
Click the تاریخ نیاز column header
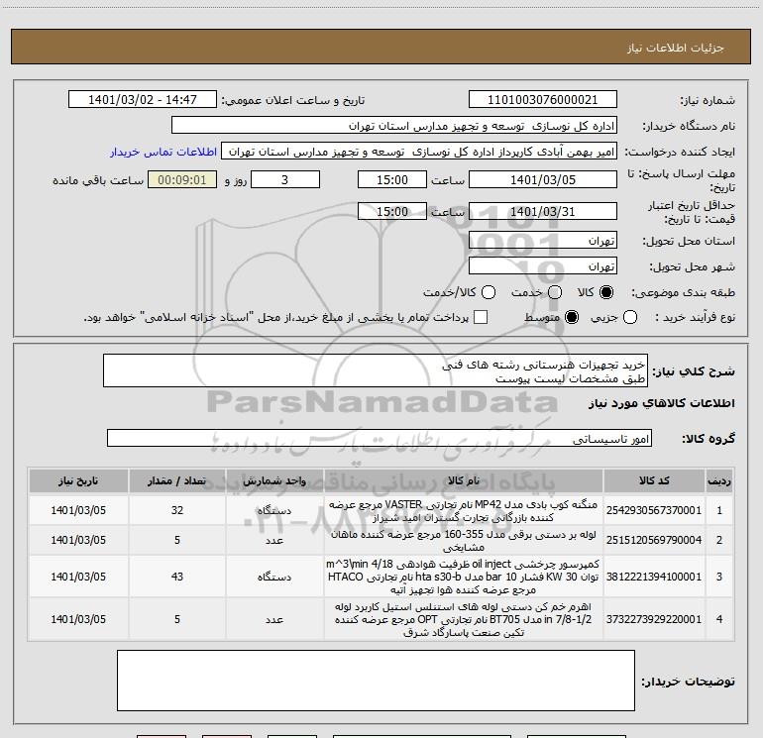(78, 480)
